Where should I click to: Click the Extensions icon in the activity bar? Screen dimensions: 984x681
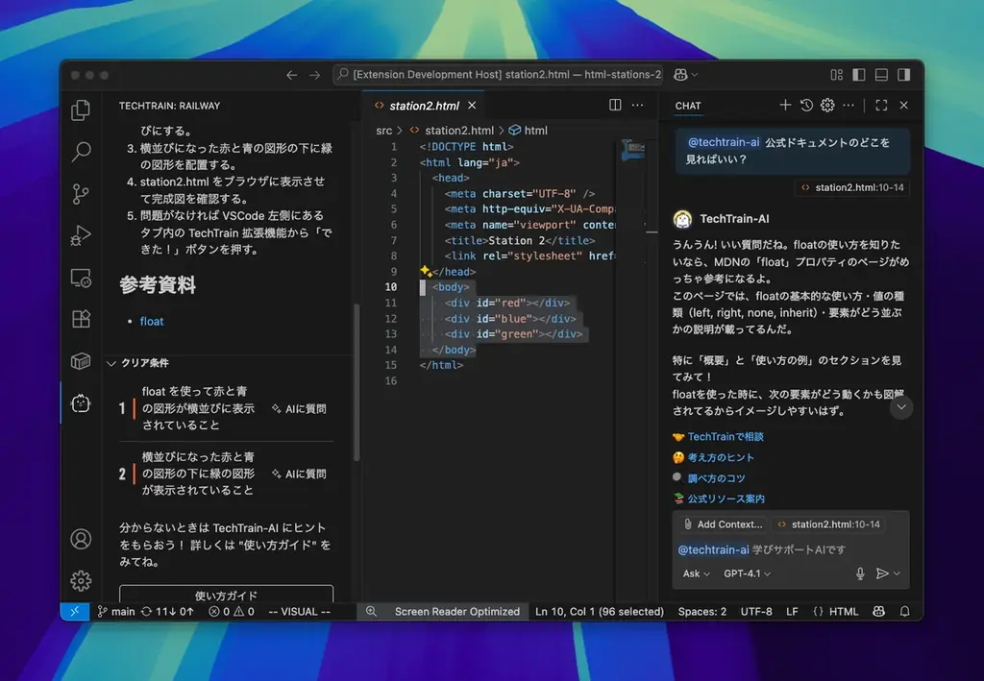pyautogui.click(x=81, y=320)
